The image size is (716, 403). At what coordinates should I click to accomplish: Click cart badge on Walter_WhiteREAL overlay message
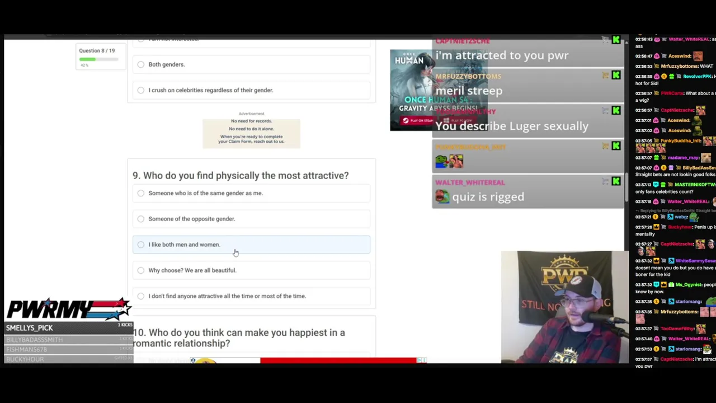coord(605,181)
